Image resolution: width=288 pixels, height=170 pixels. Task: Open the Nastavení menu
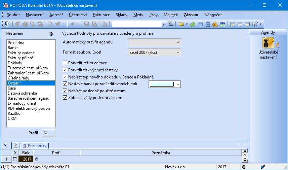coord(35,15)
